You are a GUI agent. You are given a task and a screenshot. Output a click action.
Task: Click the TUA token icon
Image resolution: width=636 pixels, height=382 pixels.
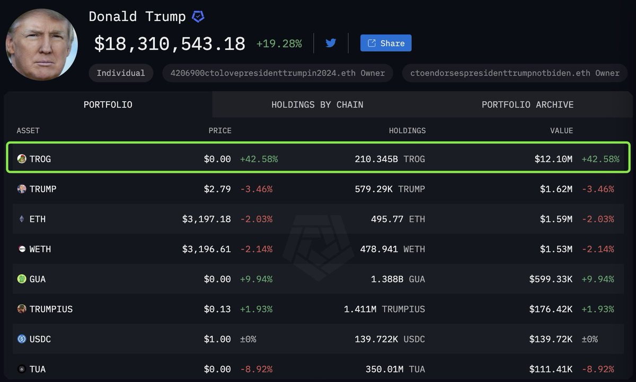point(22,369)
